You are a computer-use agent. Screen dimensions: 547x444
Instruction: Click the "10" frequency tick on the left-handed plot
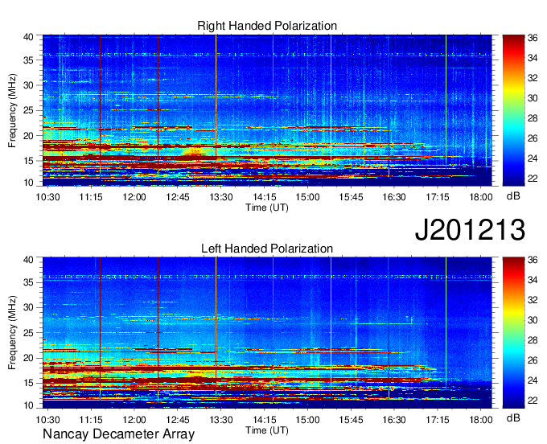tap(28, 405)
